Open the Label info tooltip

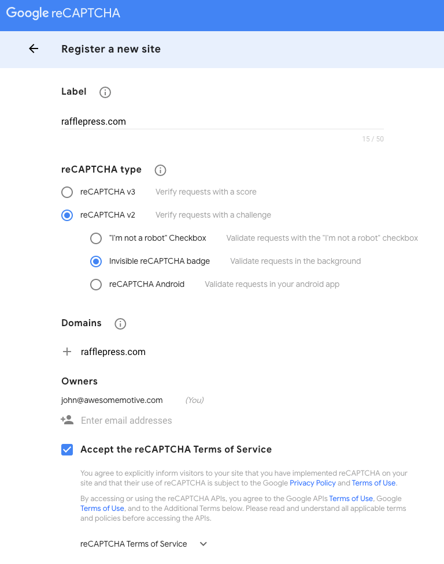tap(105, 92)
